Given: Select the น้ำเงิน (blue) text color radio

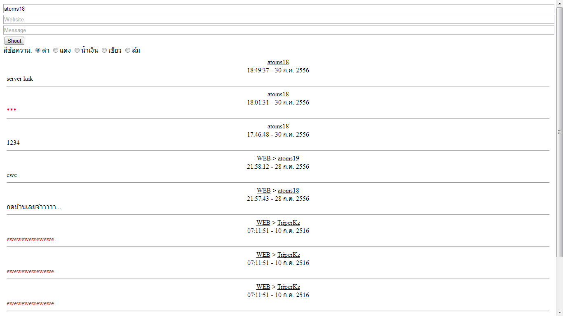Looking at the screenshot, I should pos(77,50).
